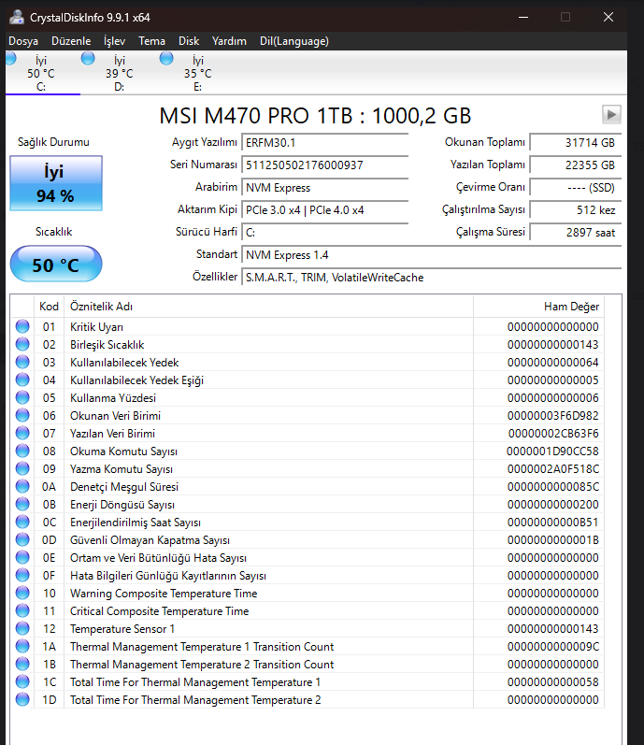Click the Kod column header

pos(49,307)
